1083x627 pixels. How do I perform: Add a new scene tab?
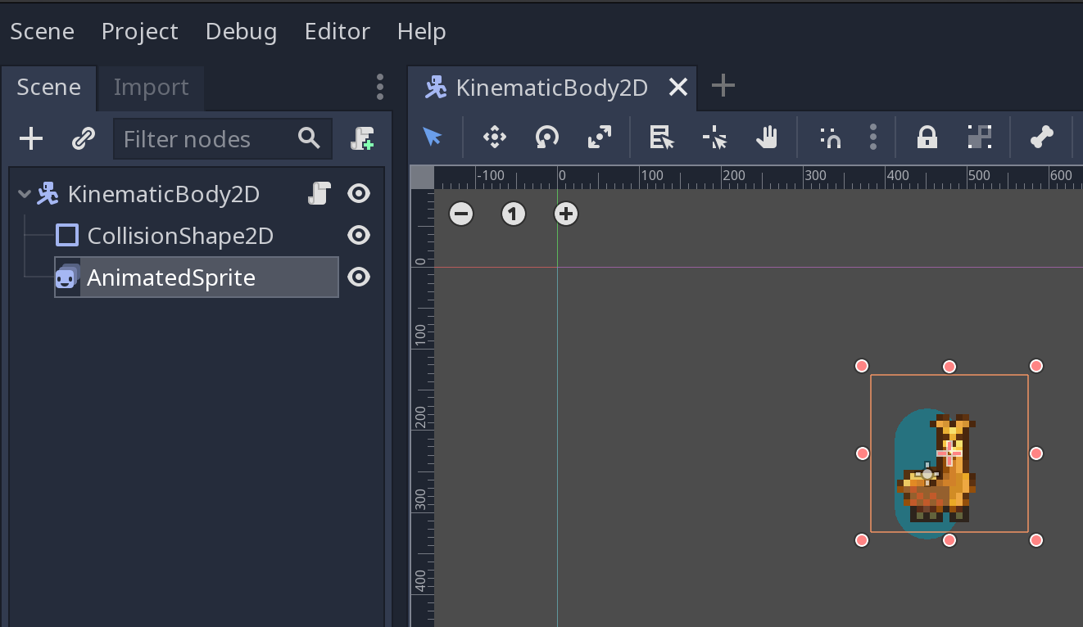[723, 86]
